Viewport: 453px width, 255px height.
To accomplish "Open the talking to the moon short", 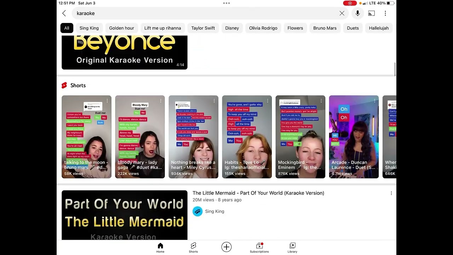I will pos(86,137).
